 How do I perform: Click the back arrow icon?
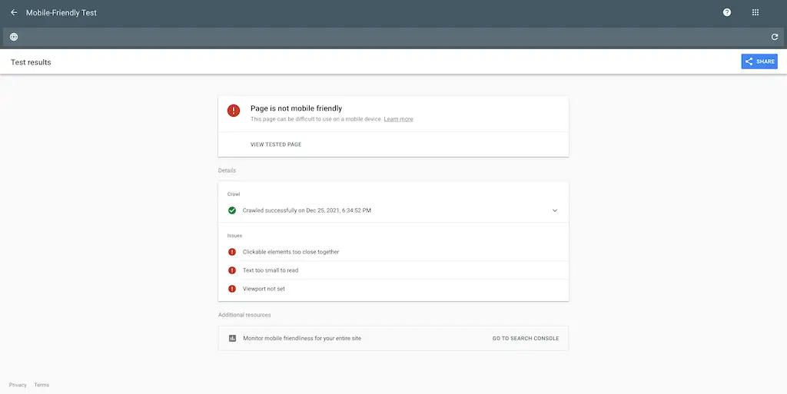tap(14, 13)
